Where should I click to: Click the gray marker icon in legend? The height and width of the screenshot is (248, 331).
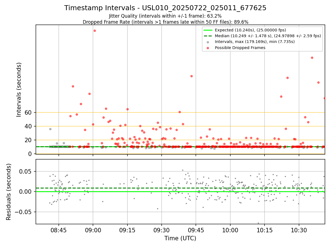tap(208, 42)
